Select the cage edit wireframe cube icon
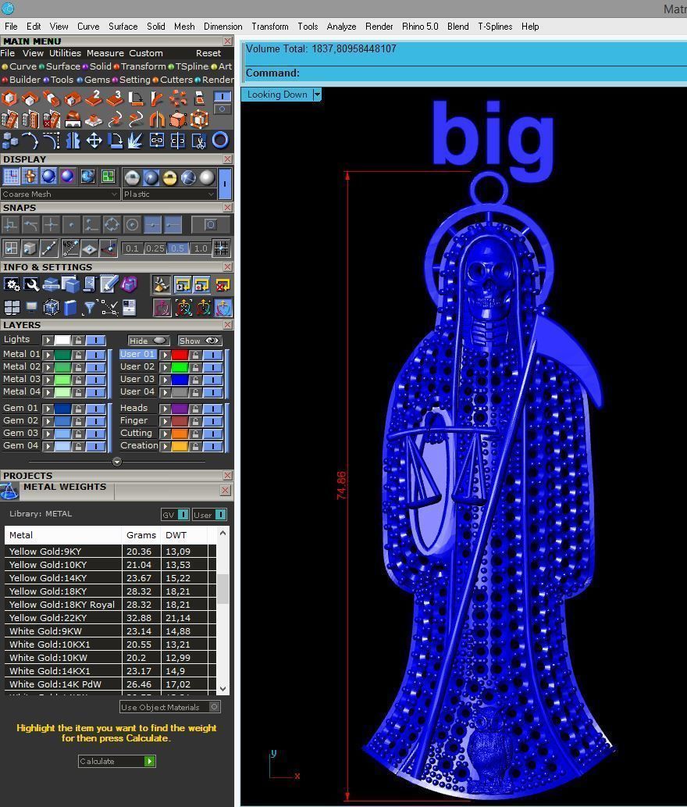This screenshot has height=807, width=687. coord(199,119)
